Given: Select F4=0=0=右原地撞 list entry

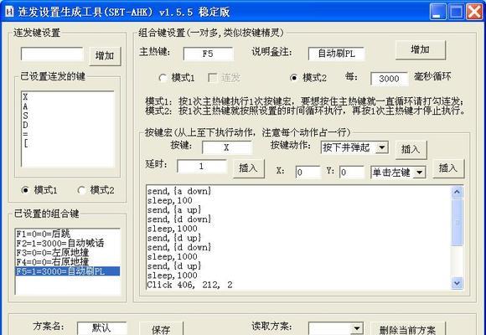Looking at the screenshot, I should pos(53,262).
